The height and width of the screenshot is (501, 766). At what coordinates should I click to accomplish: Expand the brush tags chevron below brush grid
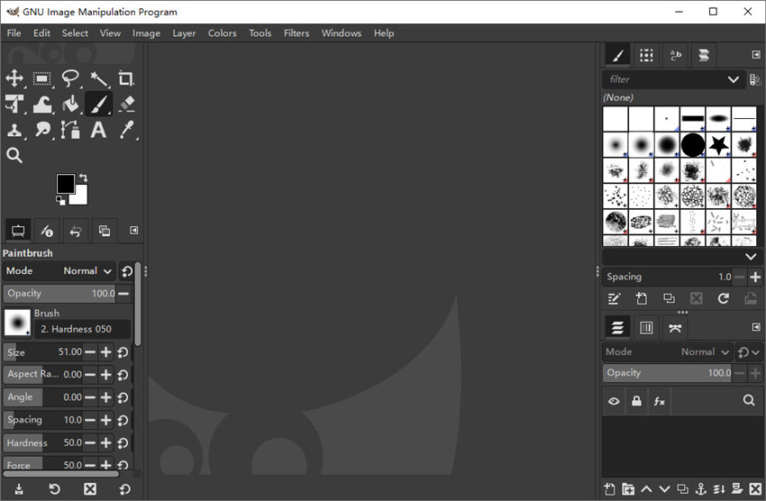coord(751,257)
